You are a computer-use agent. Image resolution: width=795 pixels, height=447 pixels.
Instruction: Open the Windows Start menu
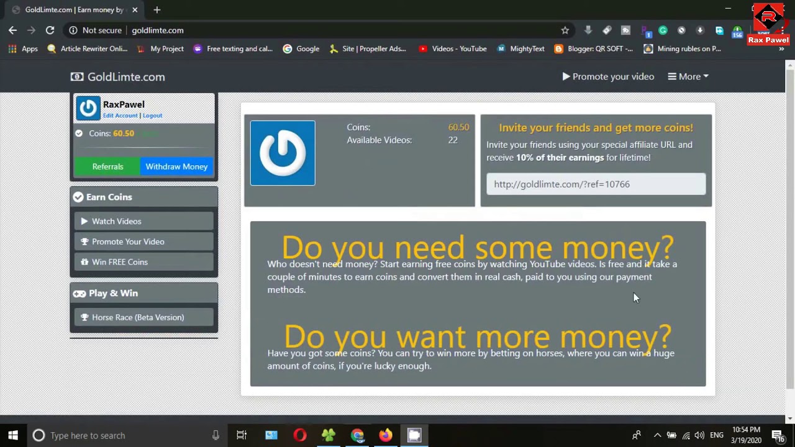click(x=13, y=435)
